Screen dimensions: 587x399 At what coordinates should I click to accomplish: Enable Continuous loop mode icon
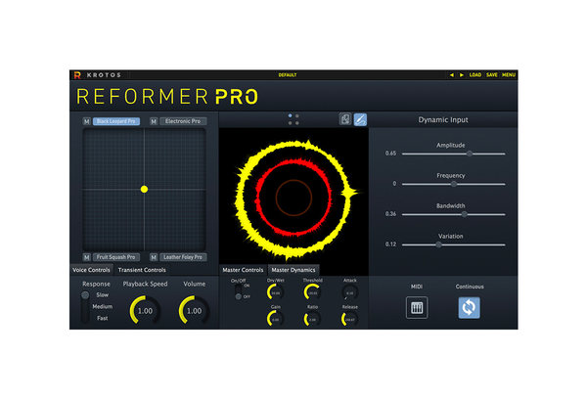coord(470,307)
